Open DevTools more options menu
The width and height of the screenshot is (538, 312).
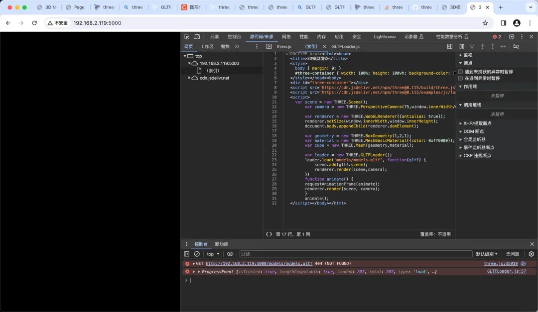(522, 37)
